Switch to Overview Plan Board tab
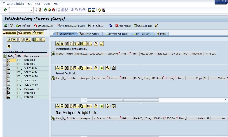 pyautogui.click(x=116, y=34)
